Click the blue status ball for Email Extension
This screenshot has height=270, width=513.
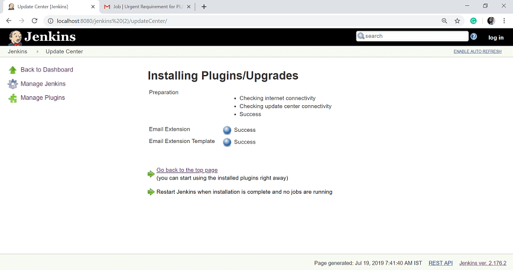(227, 130)
